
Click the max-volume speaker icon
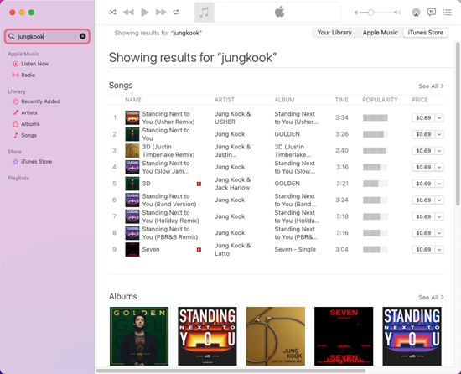[x=397, y=13]
